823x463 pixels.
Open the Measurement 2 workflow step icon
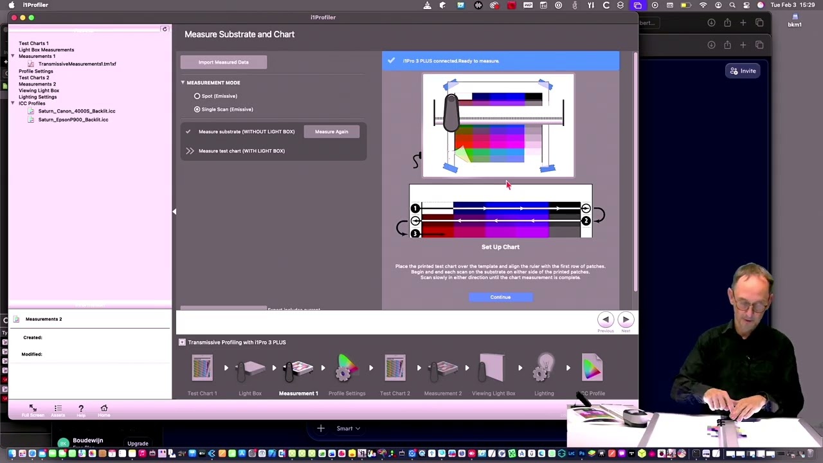[443, 369]
